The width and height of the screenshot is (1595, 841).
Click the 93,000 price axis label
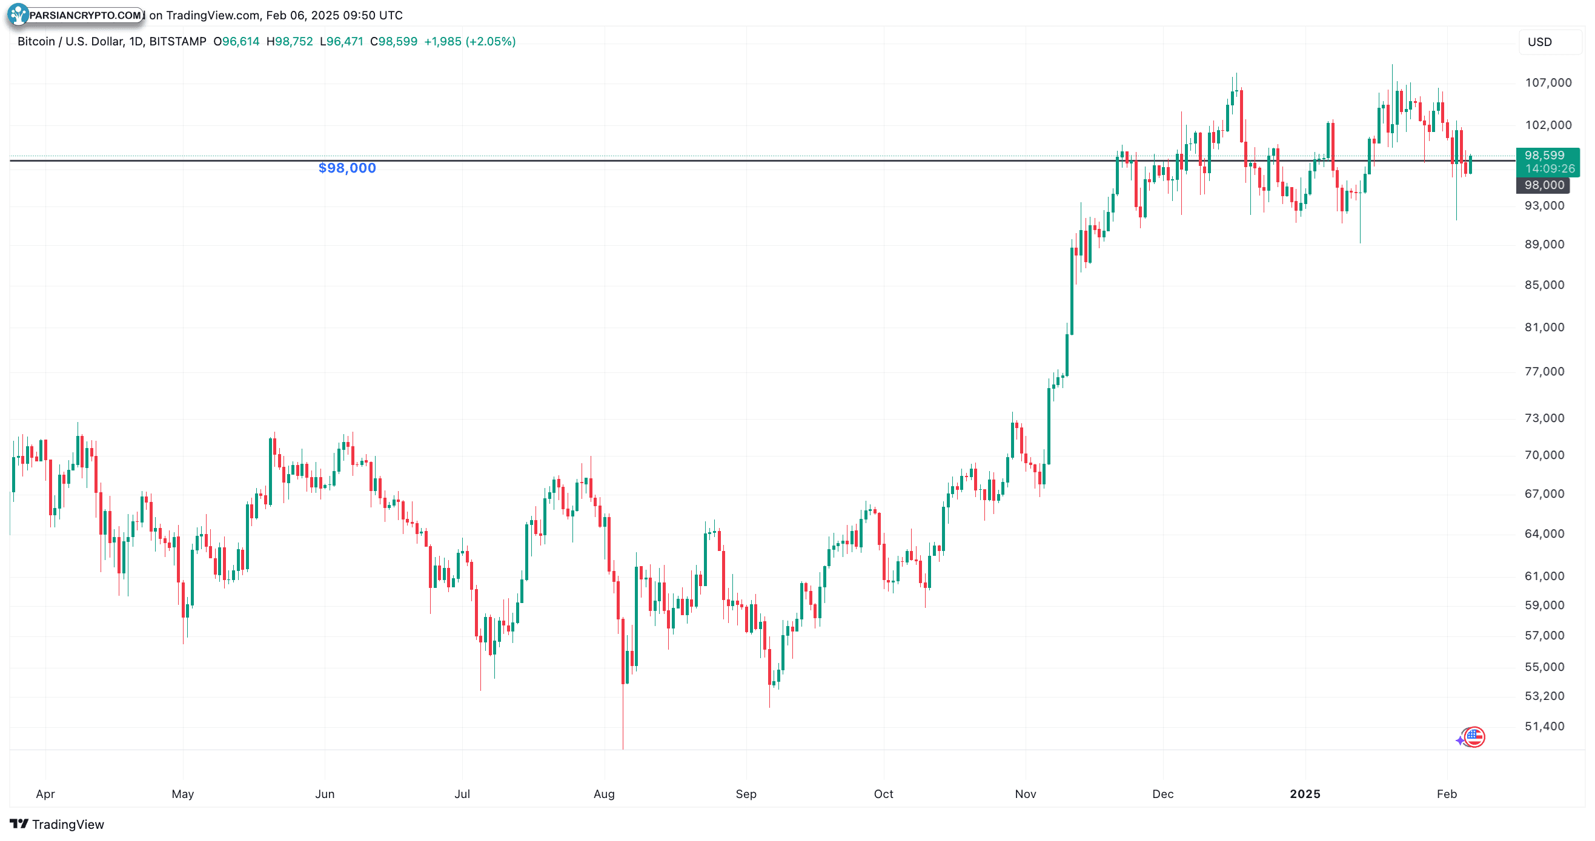[x=1544, y=205]
